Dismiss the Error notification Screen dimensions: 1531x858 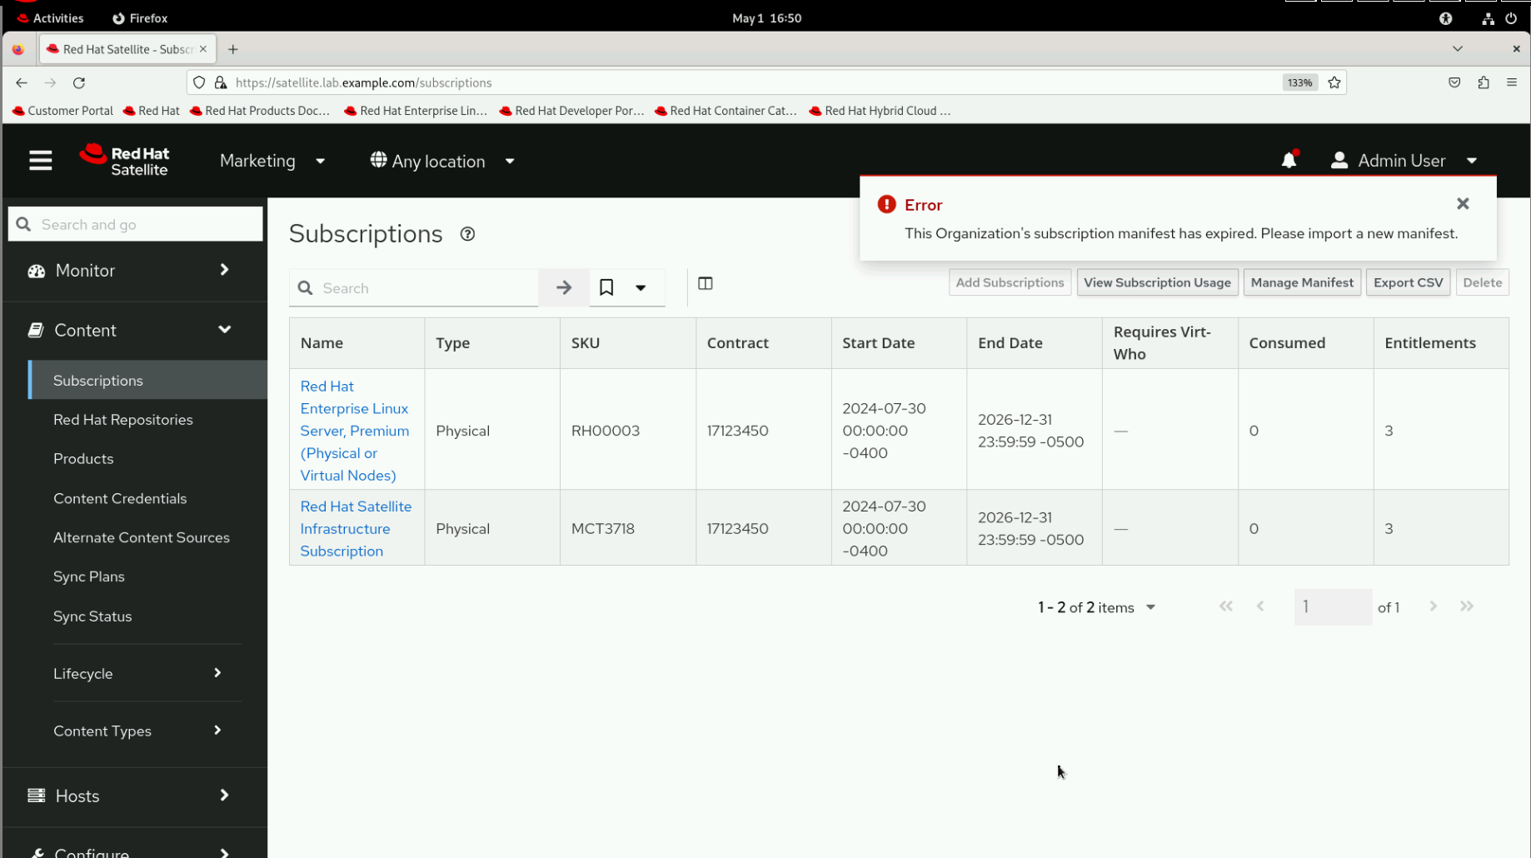(x=1463, y=204)
